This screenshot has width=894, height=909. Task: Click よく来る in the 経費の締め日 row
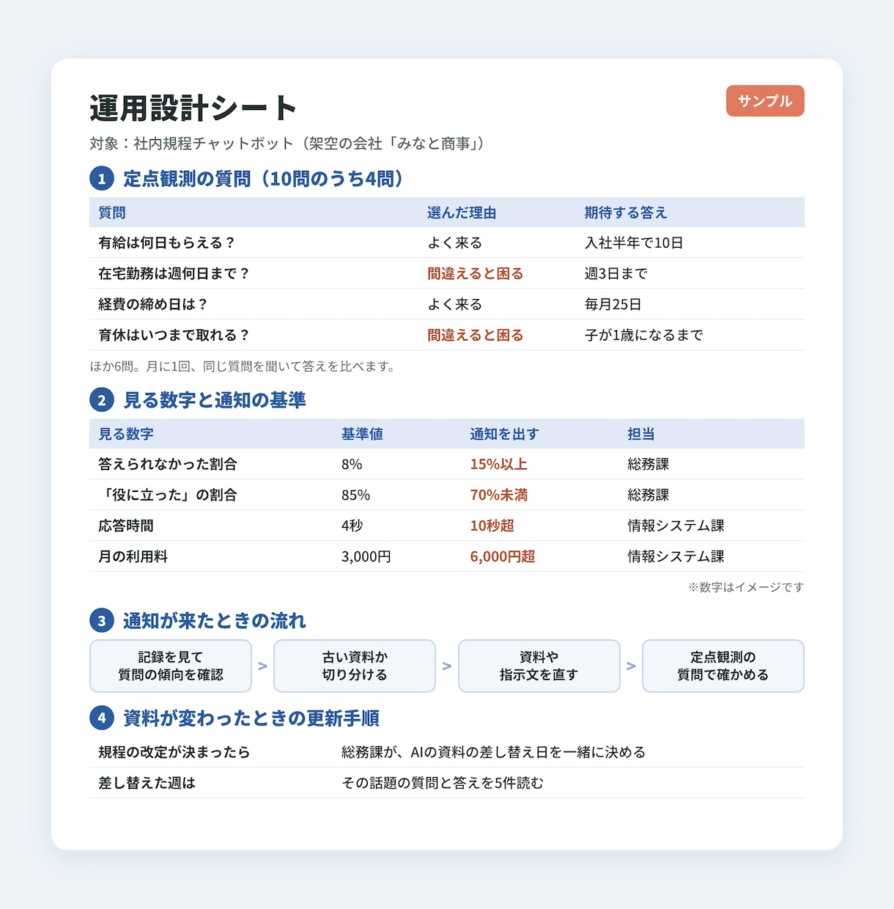click(455, 304)
